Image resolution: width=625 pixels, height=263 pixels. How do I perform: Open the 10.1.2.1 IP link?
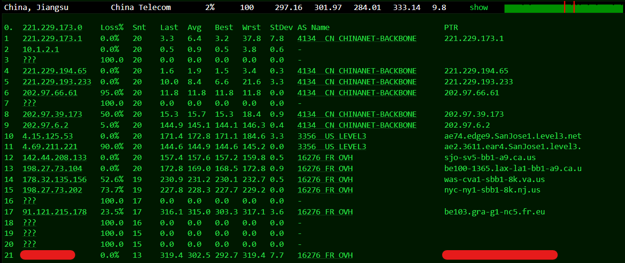point(41,50)
